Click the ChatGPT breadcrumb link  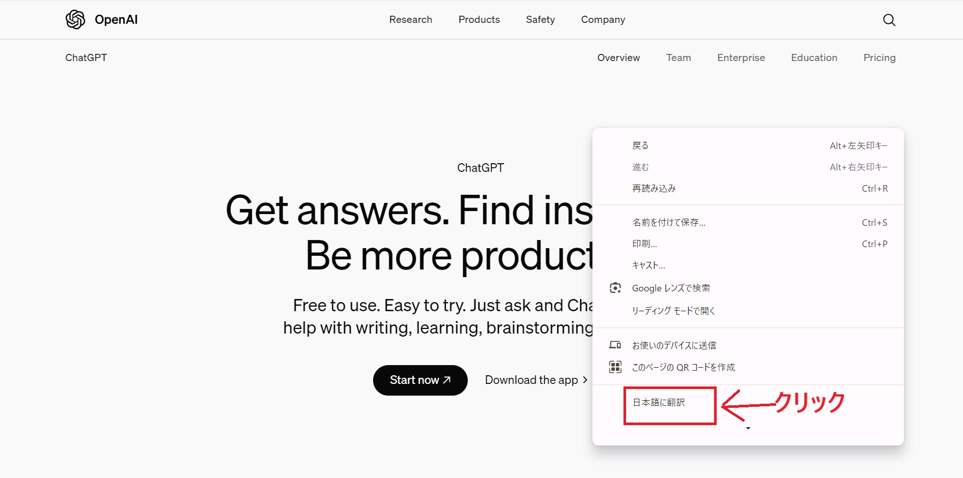click(86, 57)
